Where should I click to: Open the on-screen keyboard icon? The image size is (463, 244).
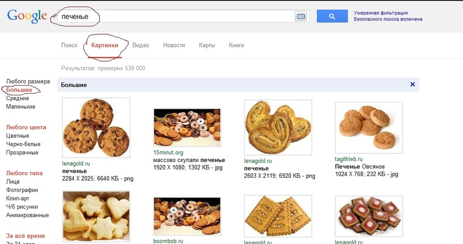coord(300,17)
